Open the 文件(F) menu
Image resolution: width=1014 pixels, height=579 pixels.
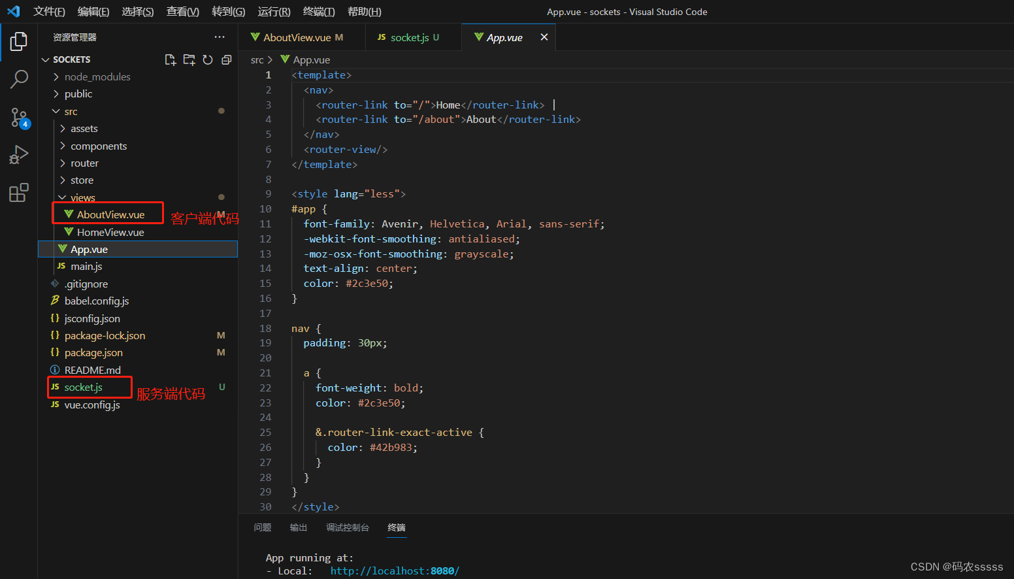pos(50,12)
